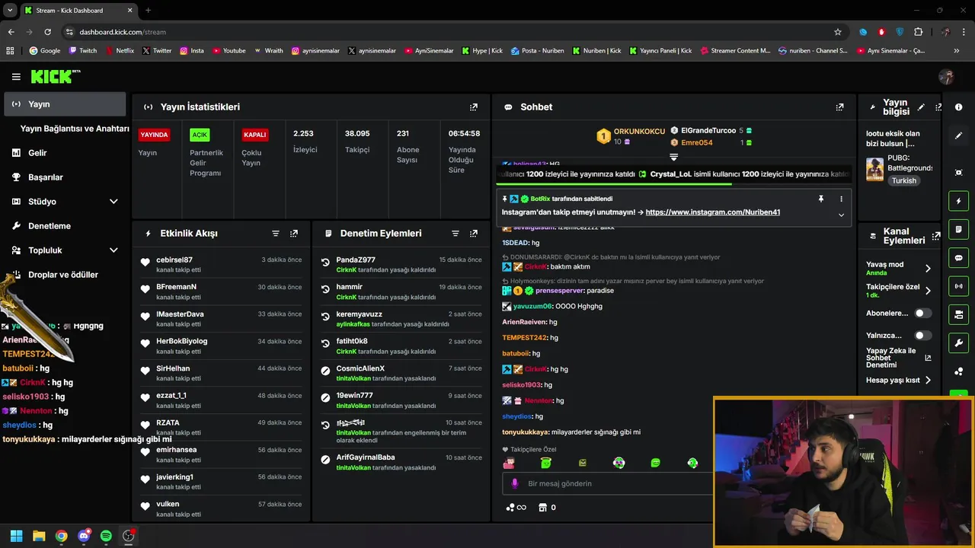This screenshot has width=975, height=548.
Task: Open three-dot menu on pinned message
Action: point(841,199)
